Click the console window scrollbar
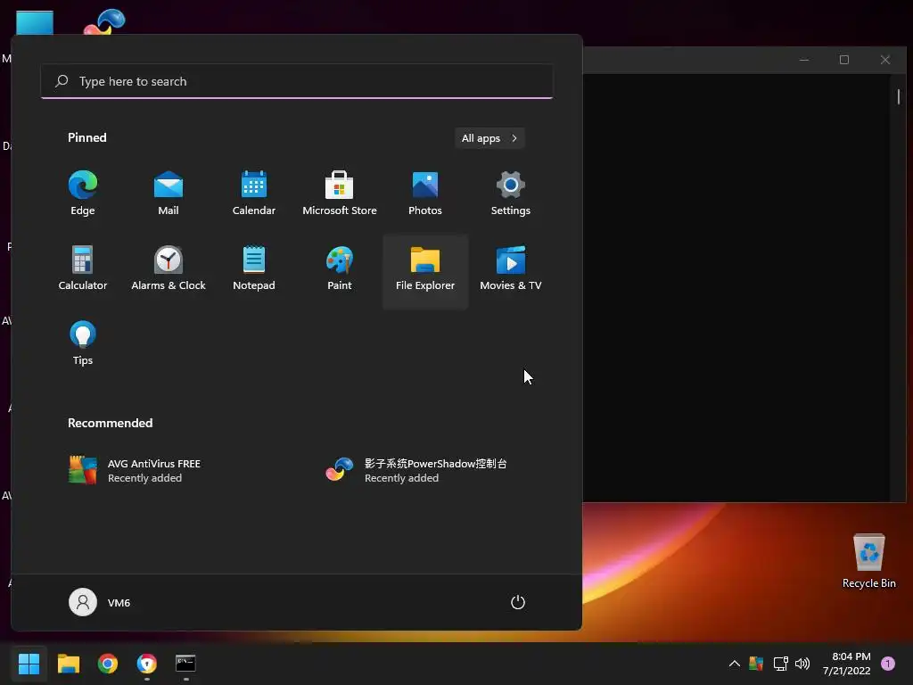The height and width of the screenshot is (685, 913). pyautogui.click(x=899, y=96)
